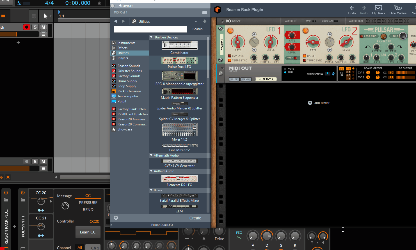Enable LFO2 TRIG on Pulsar
The width and height of the screenshot is (416, 250).
coord(362,36)
